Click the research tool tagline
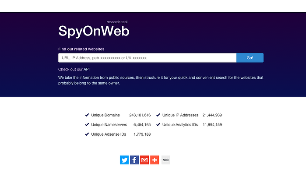306x169 pixels. 117,22
